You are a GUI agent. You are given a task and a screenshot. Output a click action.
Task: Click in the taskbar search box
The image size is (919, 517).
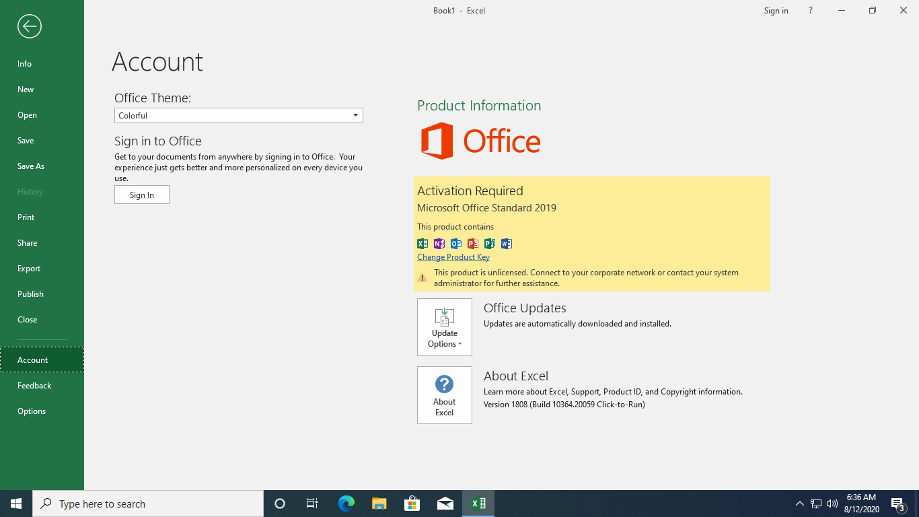click(x=148, y=504)
